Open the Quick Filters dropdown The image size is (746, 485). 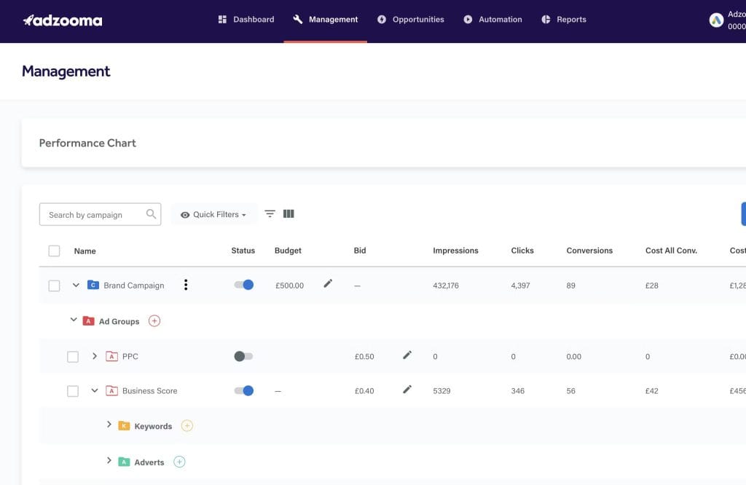coord(213,214)
